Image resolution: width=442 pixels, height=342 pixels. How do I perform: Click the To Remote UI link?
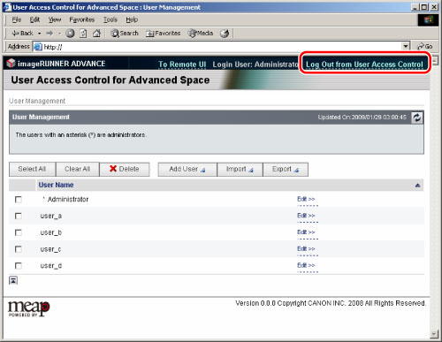tap(182, 65)
